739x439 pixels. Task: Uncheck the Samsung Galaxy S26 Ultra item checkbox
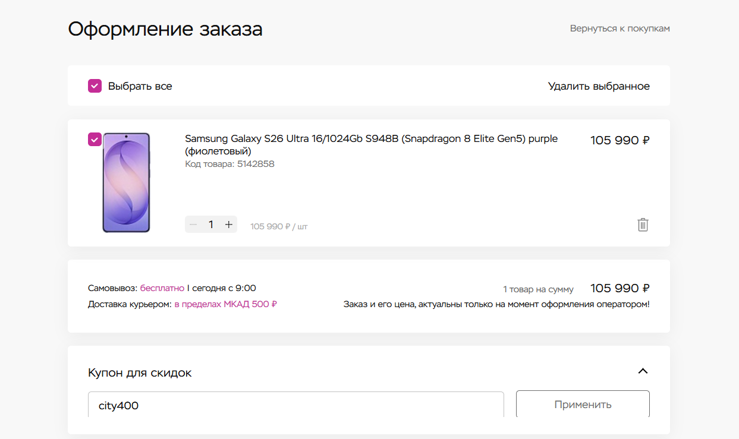pos(95,139)
